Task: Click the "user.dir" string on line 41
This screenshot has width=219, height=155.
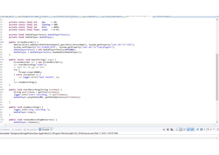Action: [117, 45]
